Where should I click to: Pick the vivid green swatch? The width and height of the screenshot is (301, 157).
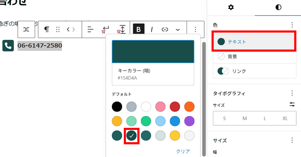146,121
